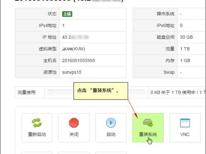Click the 流量 row label

click(x=170, y=49)
